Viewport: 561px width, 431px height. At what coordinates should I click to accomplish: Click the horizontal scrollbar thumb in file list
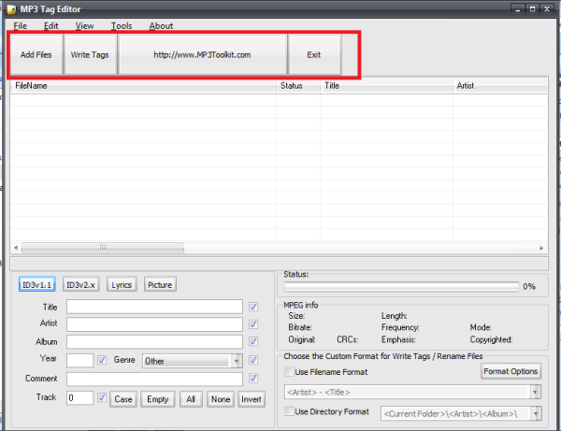click(103, 248)
